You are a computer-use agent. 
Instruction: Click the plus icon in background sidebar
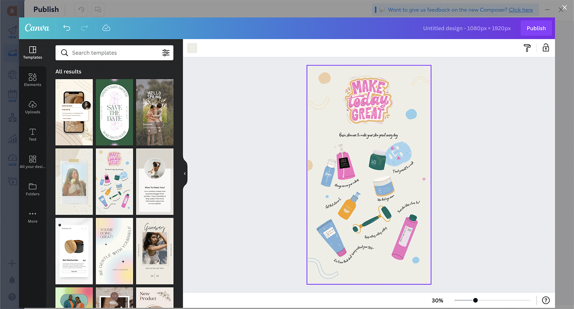tap(12, 263)
